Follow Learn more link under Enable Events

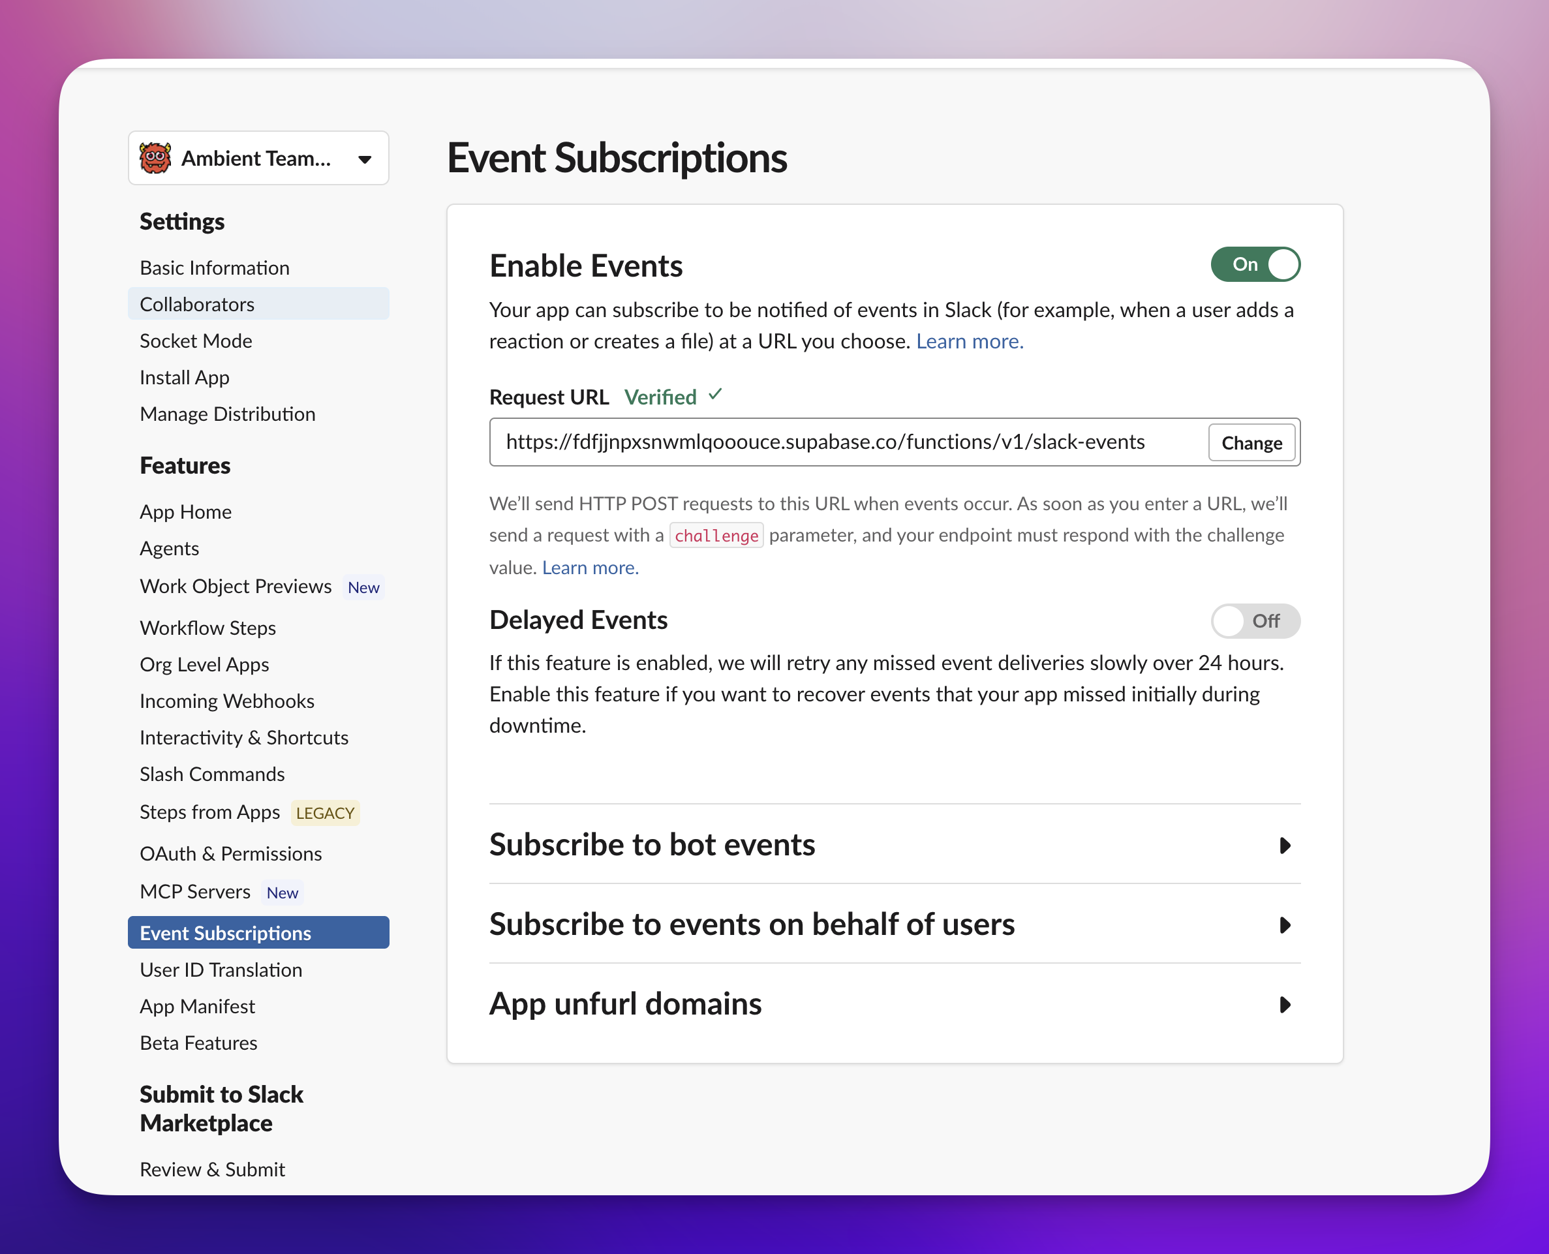(x=970, y=341)
